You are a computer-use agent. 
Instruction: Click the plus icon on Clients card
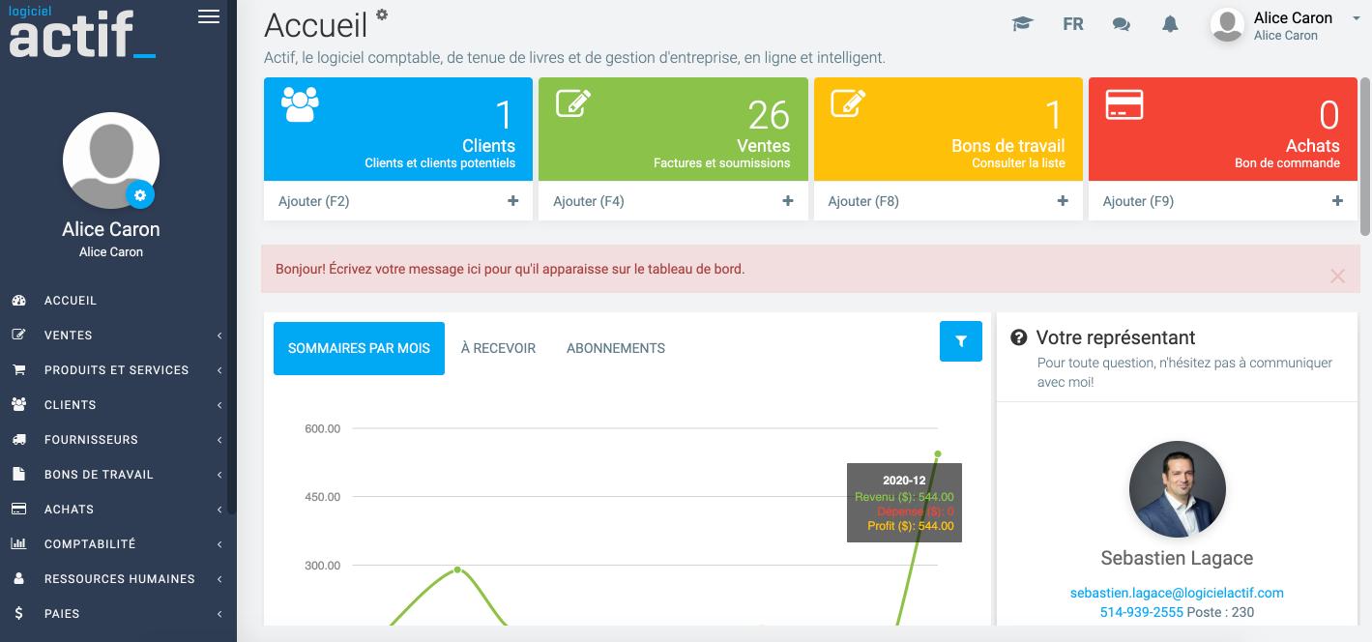click(512, 201)
